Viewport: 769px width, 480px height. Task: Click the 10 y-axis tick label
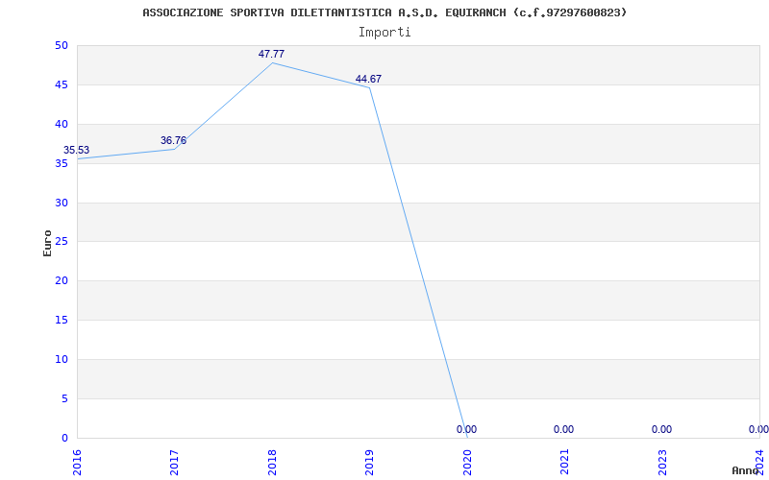(x=62, y=359)
